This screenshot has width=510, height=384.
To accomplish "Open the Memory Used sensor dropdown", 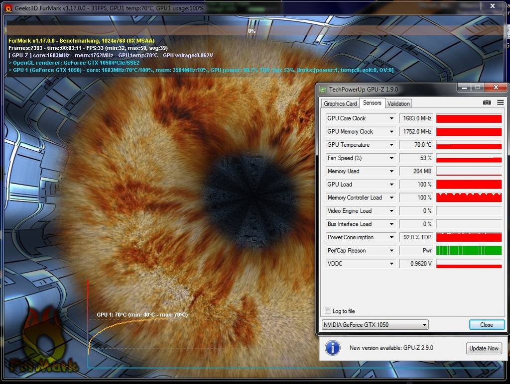I will click(391, 171).
